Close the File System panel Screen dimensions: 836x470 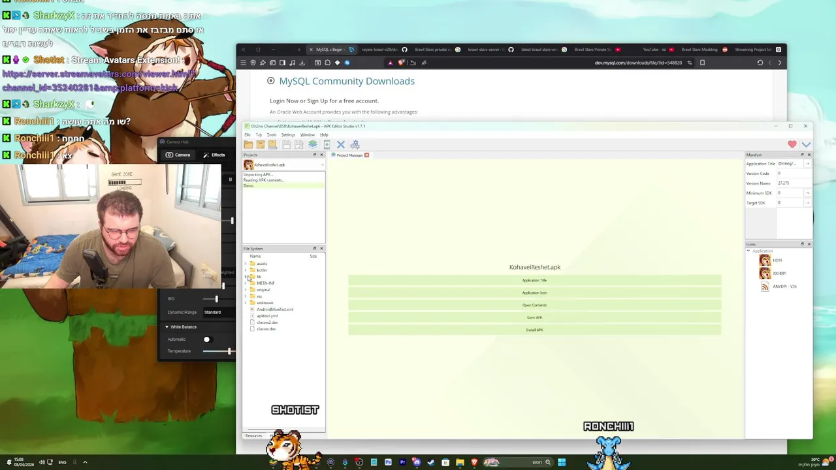321,249
